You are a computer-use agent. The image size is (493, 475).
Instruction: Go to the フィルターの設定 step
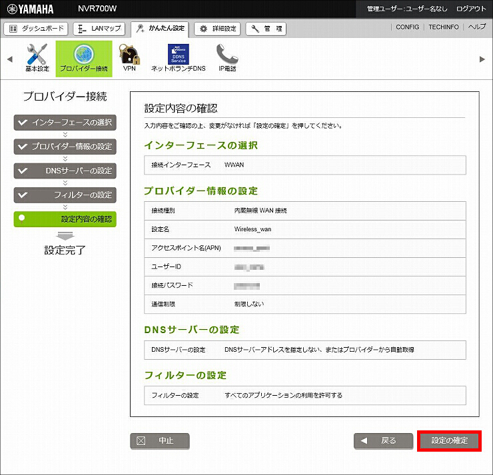pos(65,195)
